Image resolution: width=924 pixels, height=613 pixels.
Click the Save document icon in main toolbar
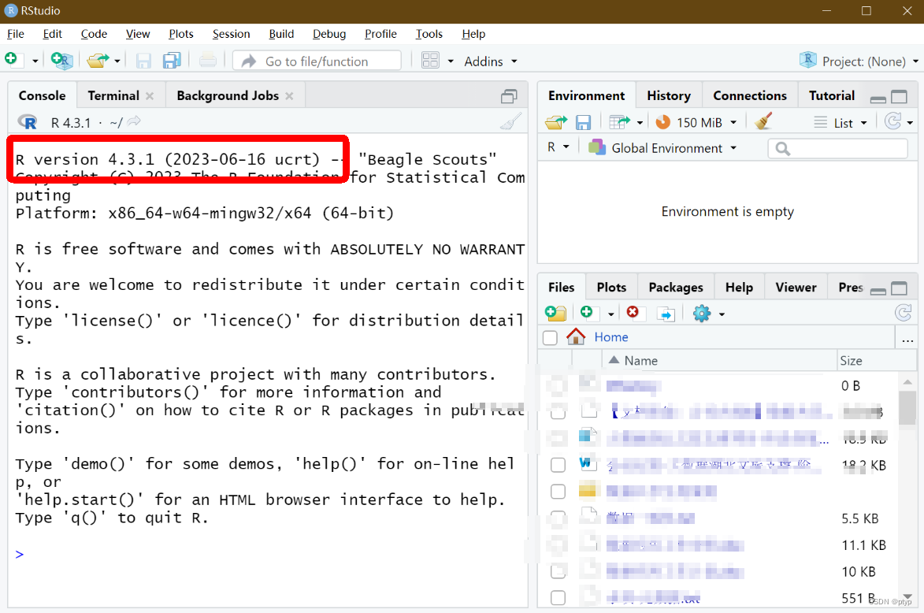(x=143, y=61)
